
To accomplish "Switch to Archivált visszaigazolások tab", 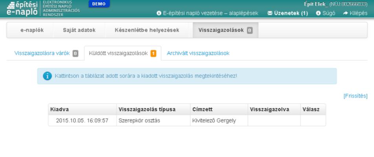I will pyautogui.click(x=198, y=53).
